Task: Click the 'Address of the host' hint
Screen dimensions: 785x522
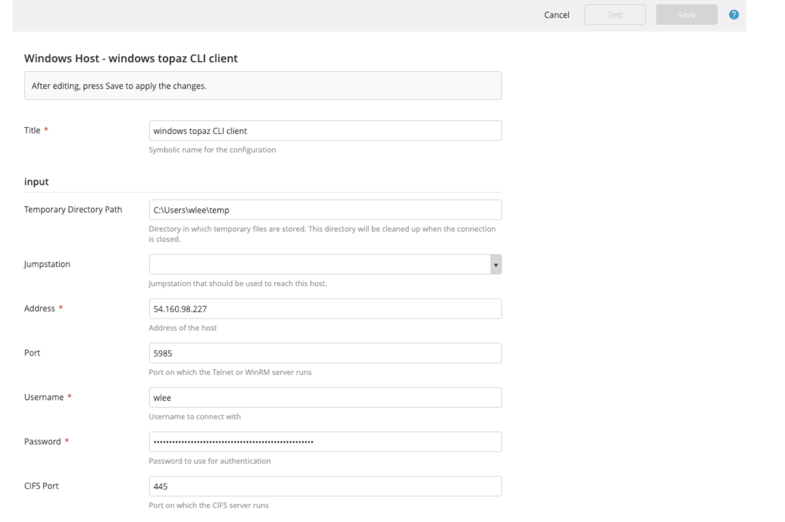Action: (x=182, y=328)
